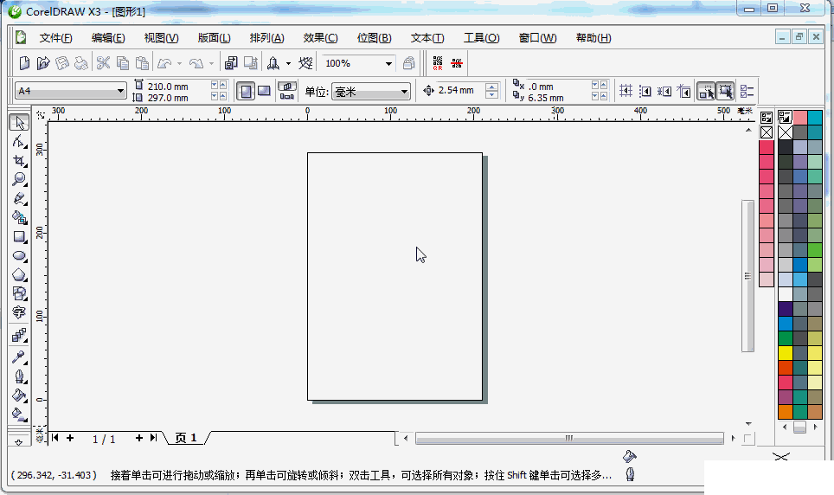Select the Fill bucket tool
The image size is (834, 495).
19,395
